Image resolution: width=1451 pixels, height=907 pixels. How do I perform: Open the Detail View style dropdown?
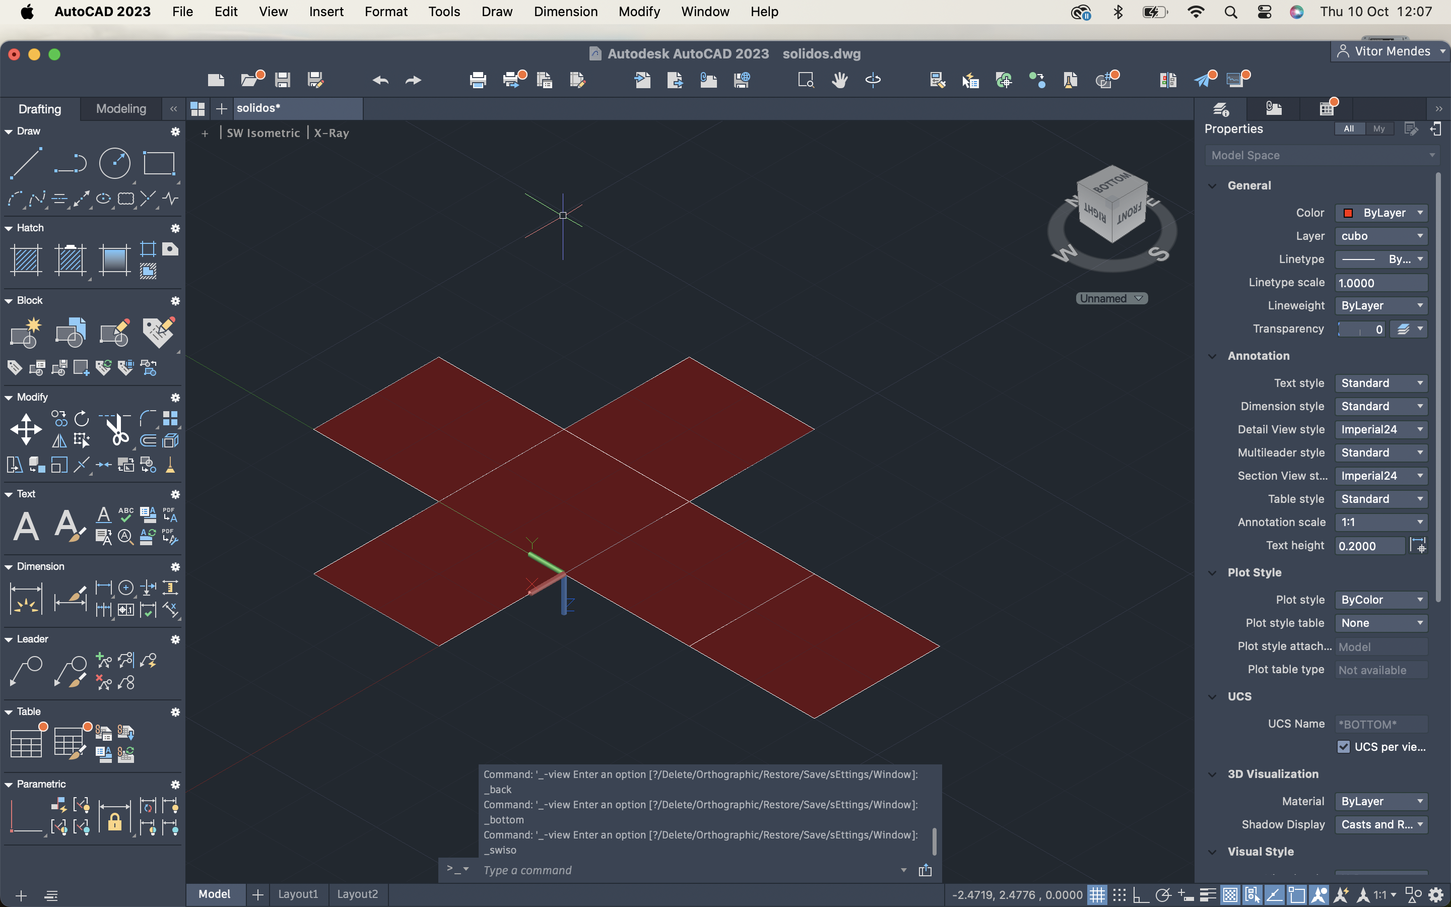(x=1381, y=429)
